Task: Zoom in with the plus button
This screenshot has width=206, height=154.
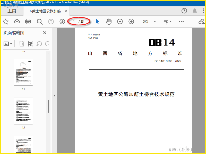Action: [131, 22]
